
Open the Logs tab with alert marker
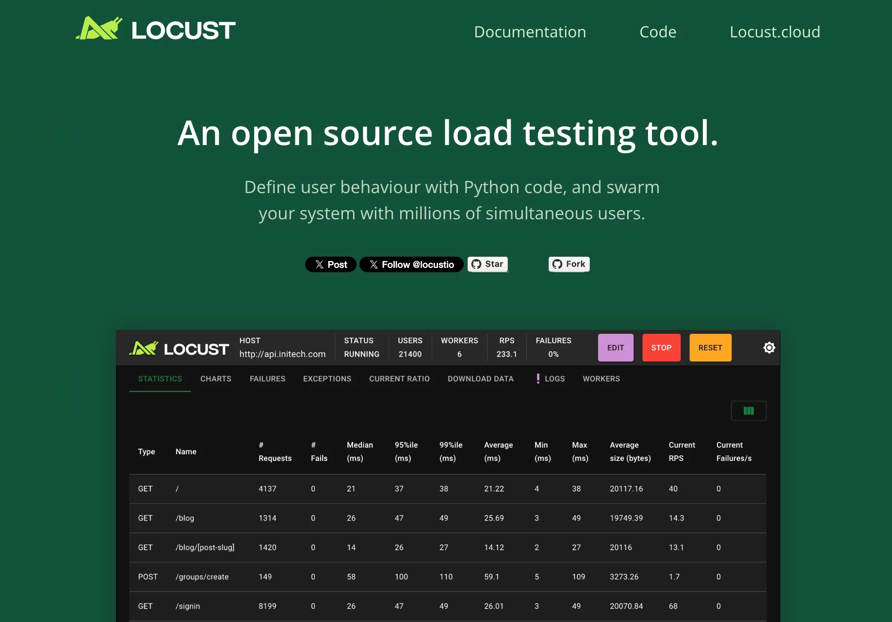[551, 379]
